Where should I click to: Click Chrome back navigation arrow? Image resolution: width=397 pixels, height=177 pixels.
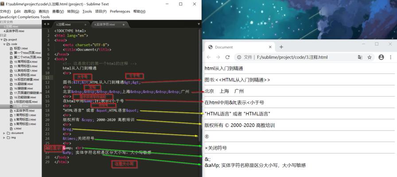coord(209,57)
